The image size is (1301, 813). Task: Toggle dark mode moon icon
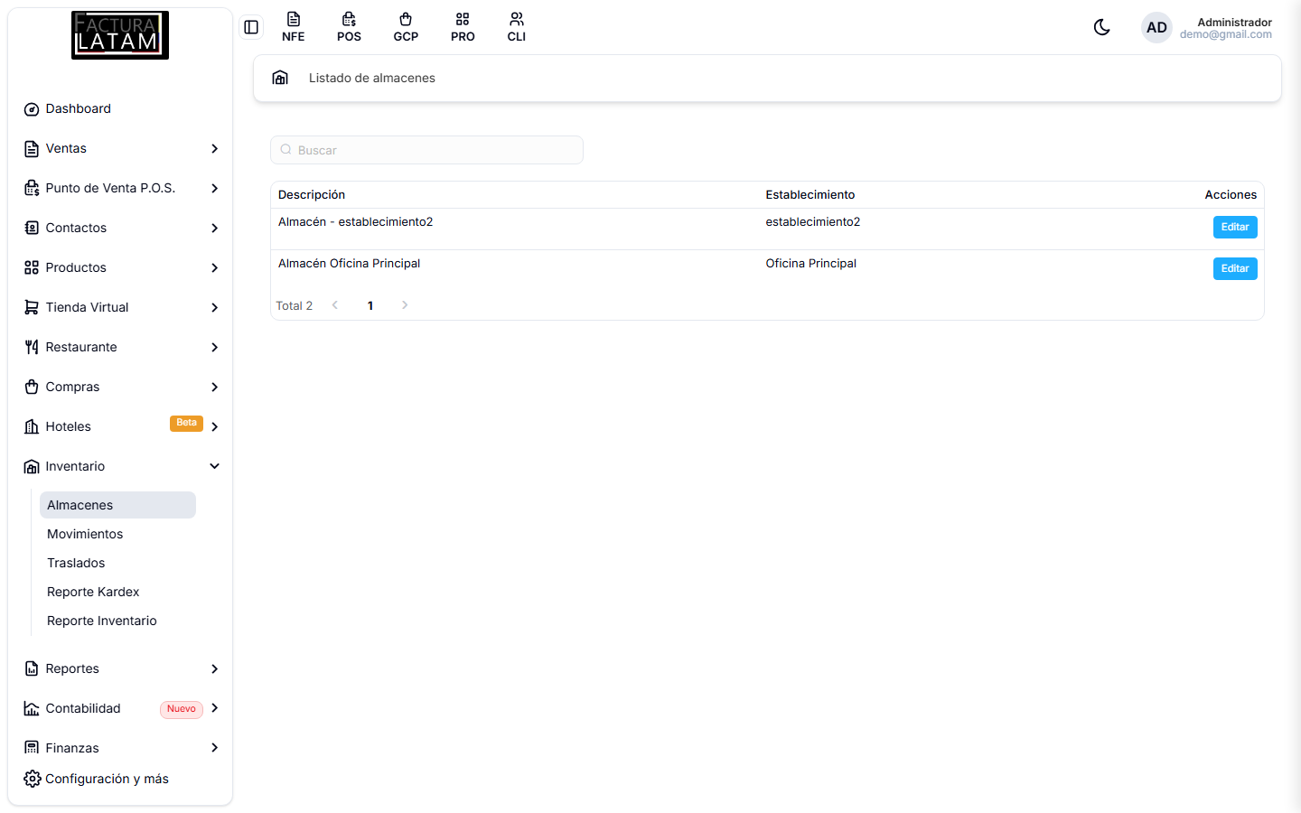[1101, 27]
